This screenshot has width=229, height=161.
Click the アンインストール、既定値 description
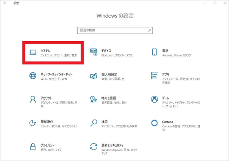(181, 81)
